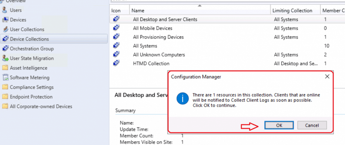This screenshot has height=145, width=345.
Task: Click Cancel in Configuration Manager dialog
Action: [x=312, y=125]
